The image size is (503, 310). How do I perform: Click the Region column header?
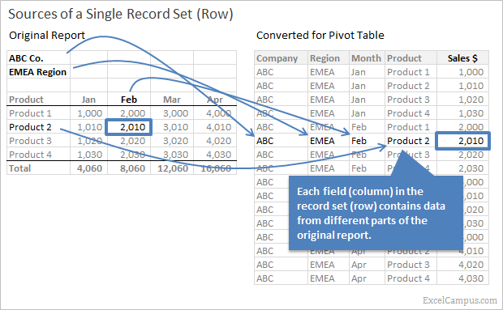click(x=325, y=58)
